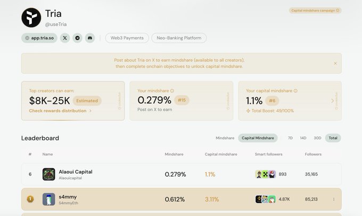Open s4mmy avatar thumbnail
The width and height of the screenshot is (362, 216).
(x=49, y=199)
